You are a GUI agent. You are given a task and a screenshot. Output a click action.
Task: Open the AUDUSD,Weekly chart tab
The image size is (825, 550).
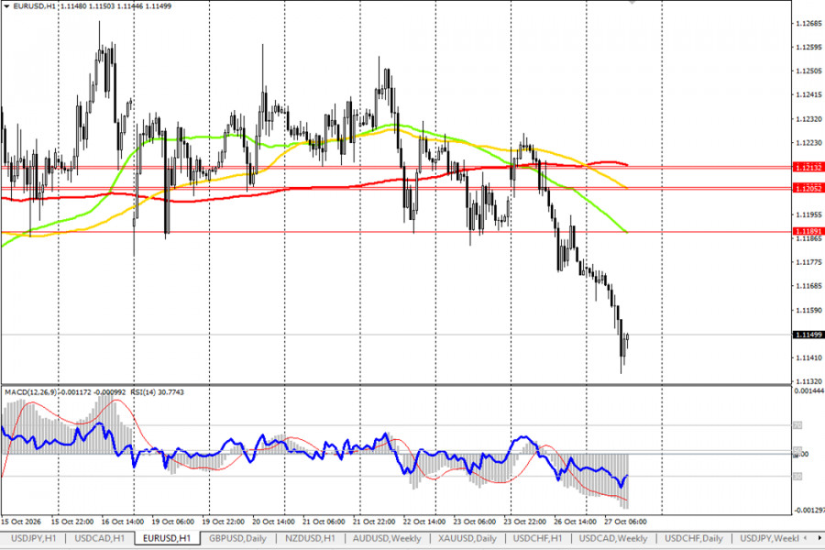coord(387,538)
